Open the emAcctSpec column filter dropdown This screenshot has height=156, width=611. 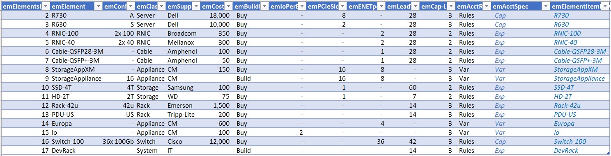tap(545, 7)
